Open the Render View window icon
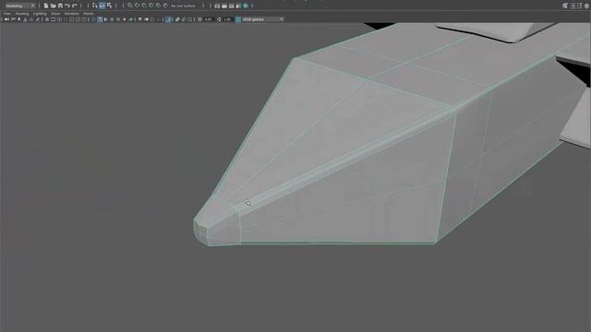This screenshot has height=332, width=591. coord(217,6)
